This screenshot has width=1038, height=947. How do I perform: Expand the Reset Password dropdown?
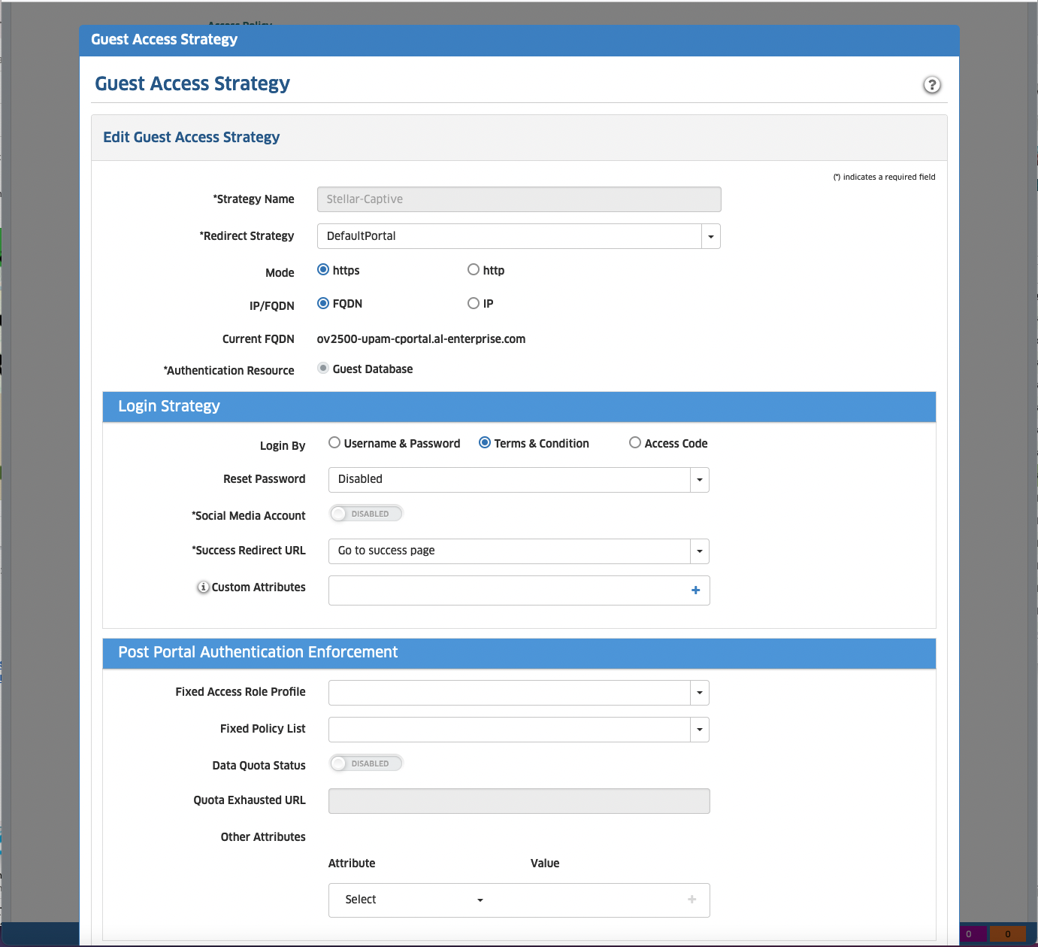pyautogui.click(x=699, y=480)
